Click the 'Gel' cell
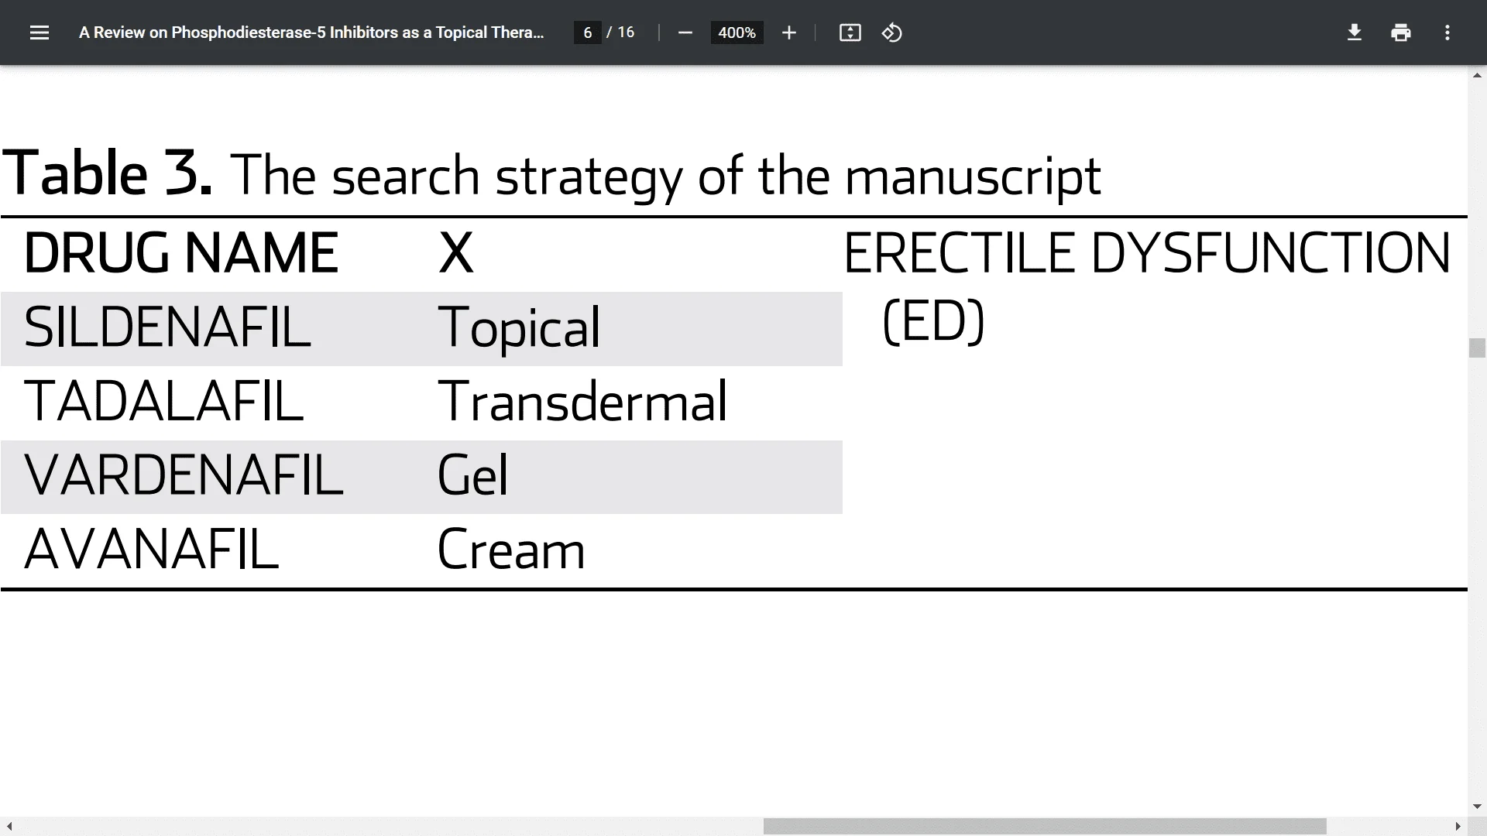Screen dimensions: 1487x836 click(472, 475)
